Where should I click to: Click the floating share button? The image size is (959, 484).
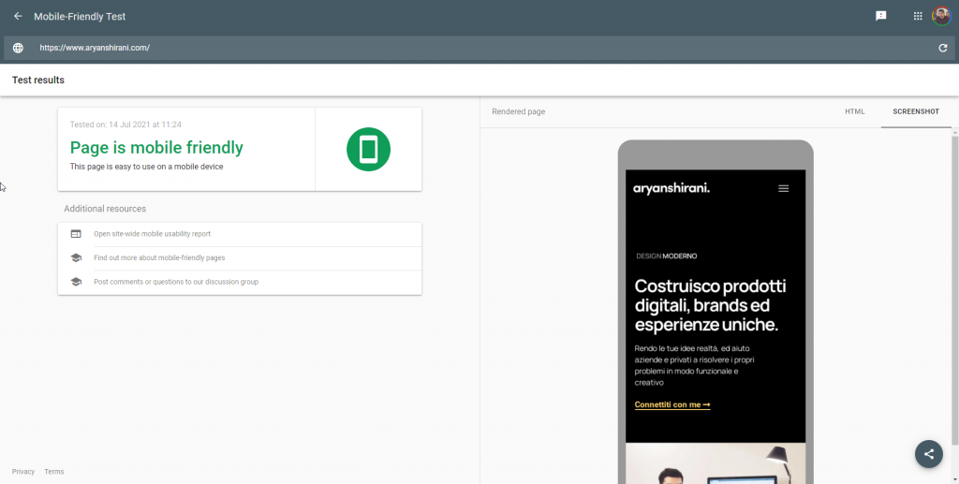pyautogui.click(x=928, y=453)
